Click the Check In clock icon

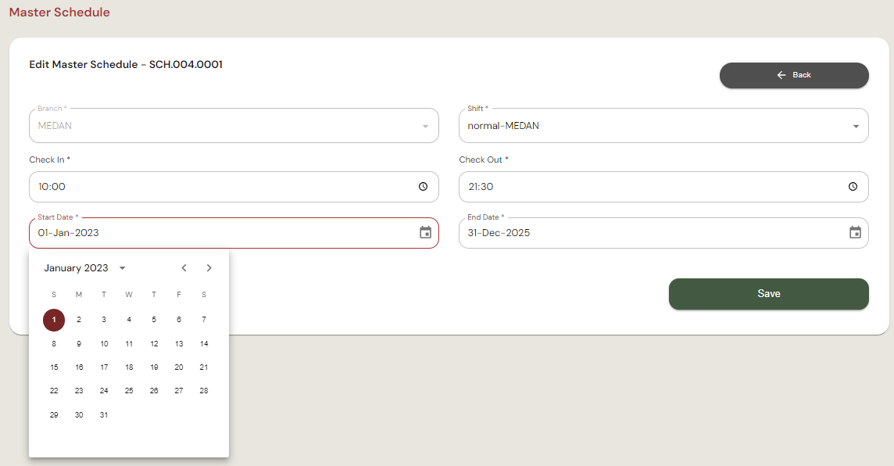423,187
